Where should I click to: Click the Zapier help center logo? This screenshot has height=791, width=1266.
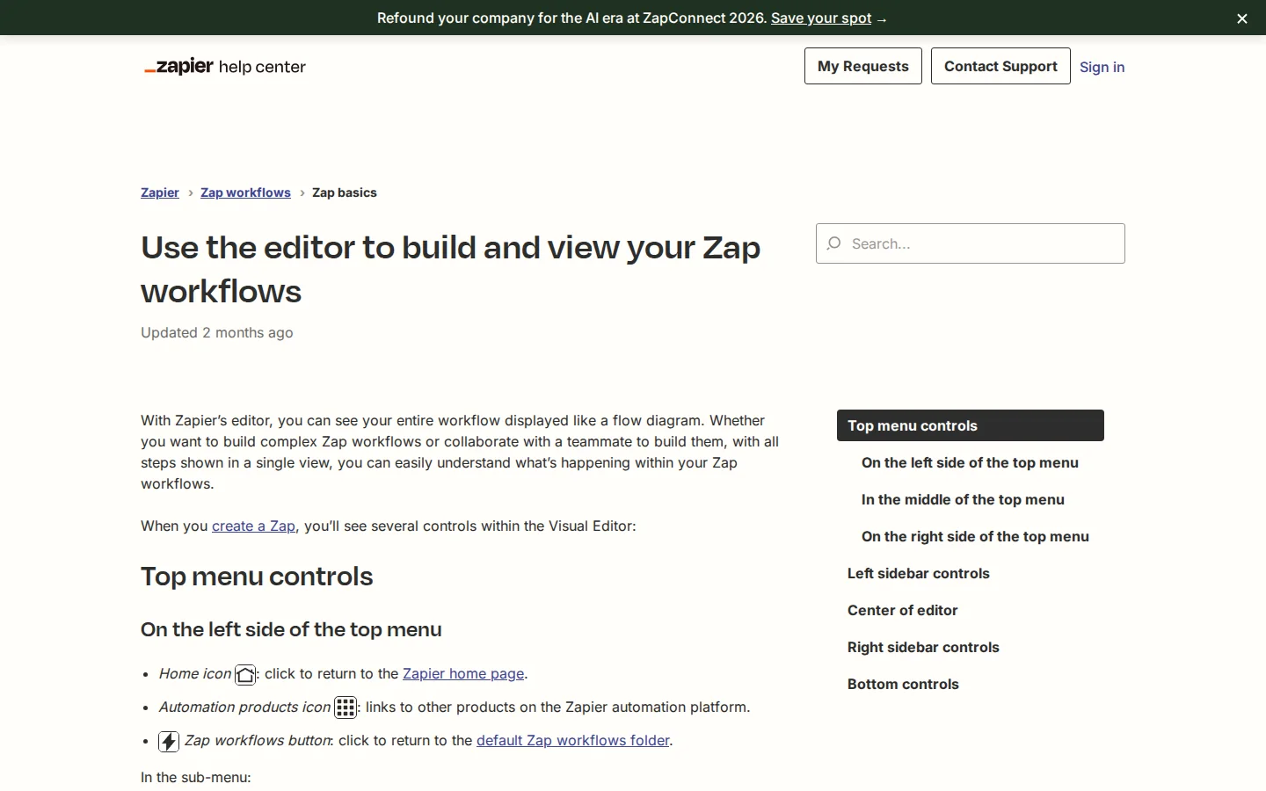click(x=225, y=67)
